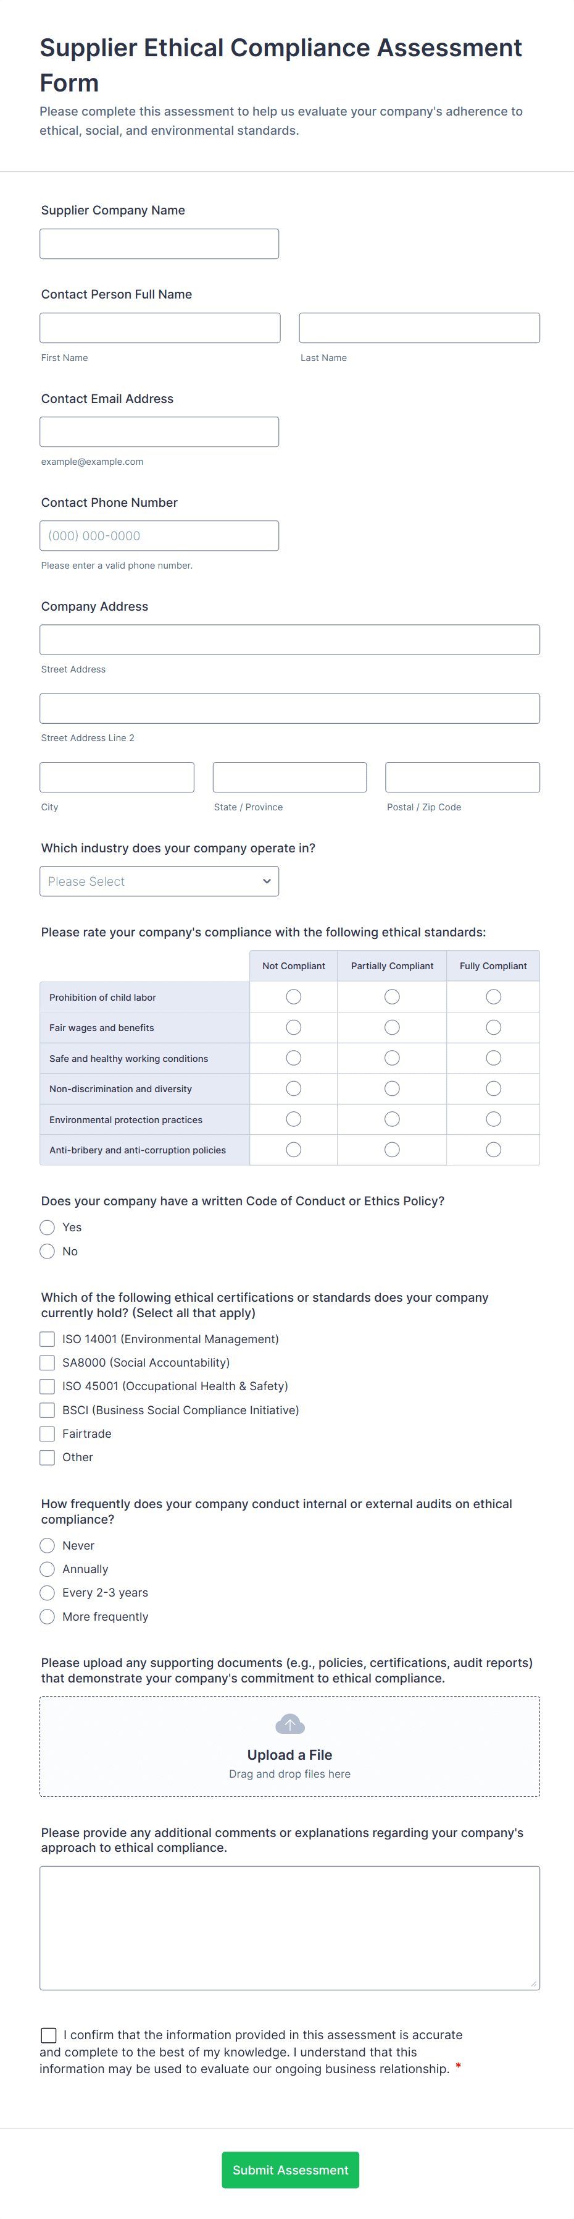Select Not Compliant for Fair wages and benefits
574x2219 pixels.
tap(293, 1027)
